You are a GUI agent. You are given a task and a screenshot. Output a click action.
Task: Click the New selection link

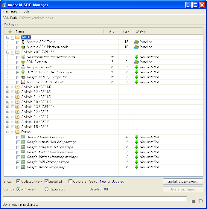[103, 182]
